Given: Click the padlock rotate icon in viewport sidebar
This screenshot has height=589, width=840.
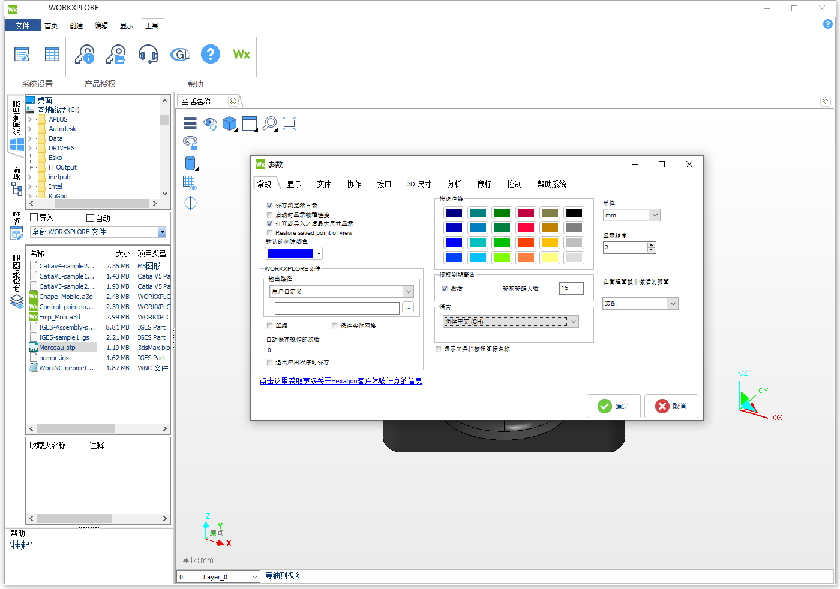Looking at the screenshot, I should [190, 143].
